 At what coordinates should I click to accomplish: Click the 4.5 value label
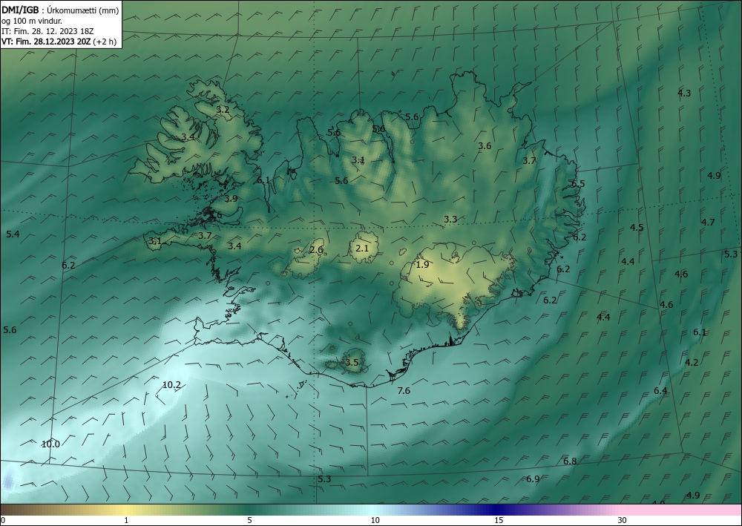tap(637, 228)
